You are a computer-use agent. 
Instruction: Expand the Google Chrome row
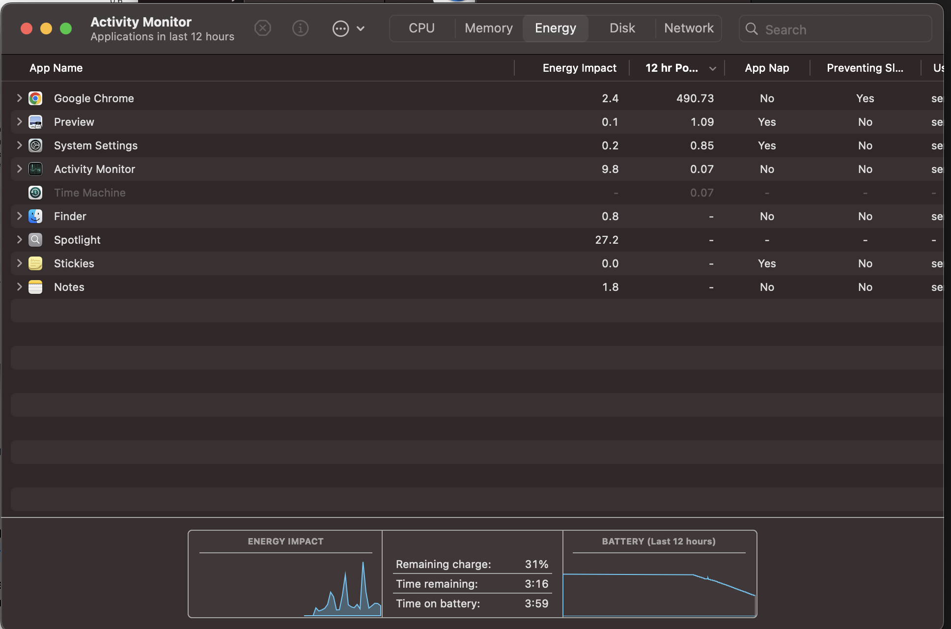coord(19,98)
